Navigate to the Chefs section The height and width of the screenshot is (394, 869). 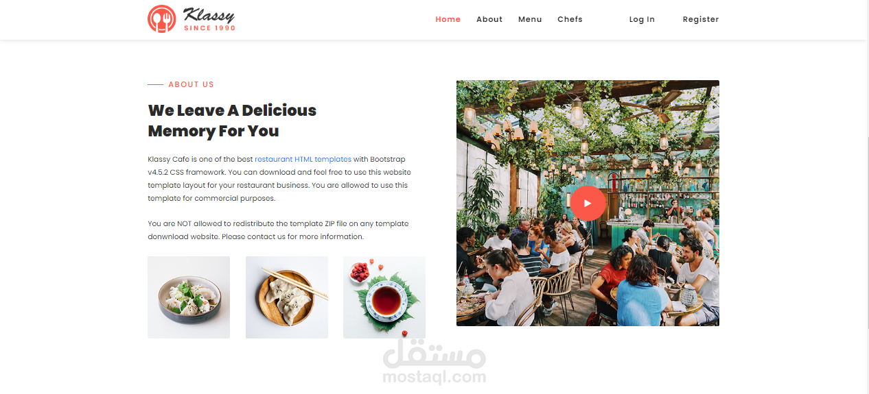570,19
